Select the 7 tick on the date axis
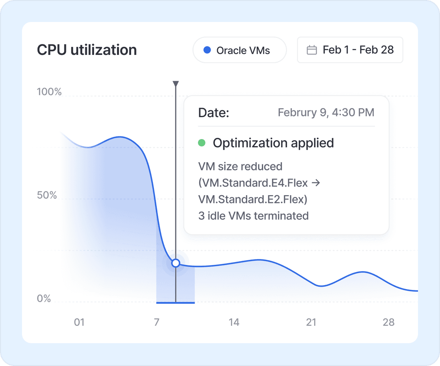The image size is (440, 366). click(x=157, y=322)
